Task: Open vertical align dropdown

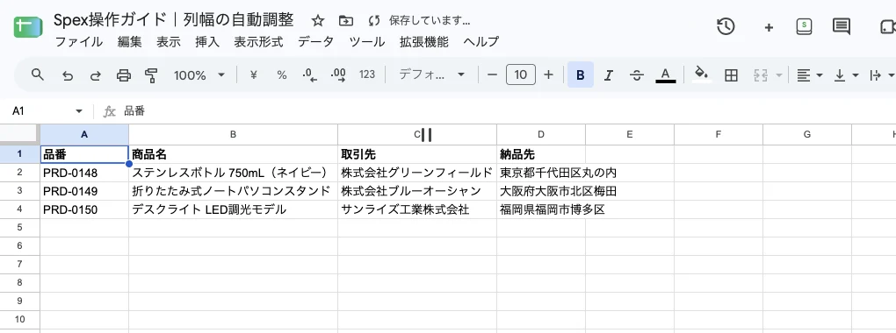Action: tap(846, 75)
